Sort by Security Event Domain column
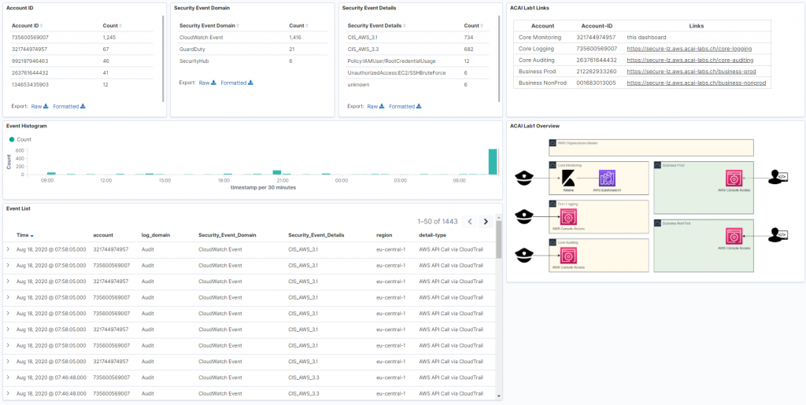 [209, 26]
